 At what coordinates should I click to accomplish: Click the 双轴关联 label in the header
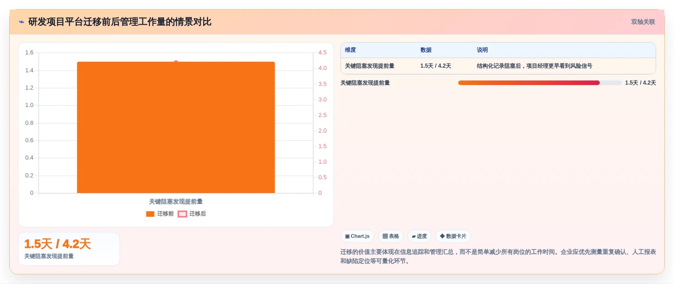(x=643, y=22)
